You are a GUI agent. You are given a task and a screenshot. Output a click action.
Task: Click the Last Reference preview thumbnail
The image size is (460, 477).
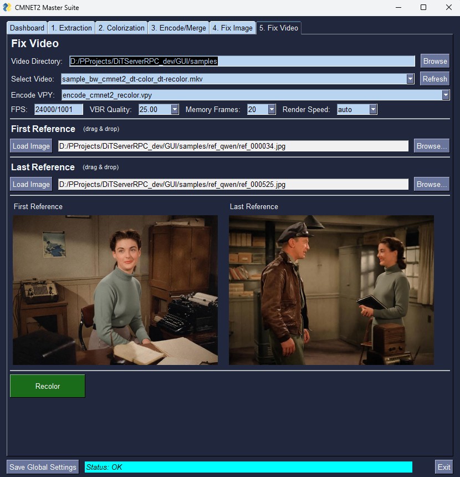331,290
